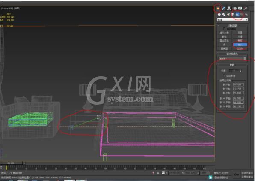Click the 点 helper button
255x181 pixels.
(225, 45)
